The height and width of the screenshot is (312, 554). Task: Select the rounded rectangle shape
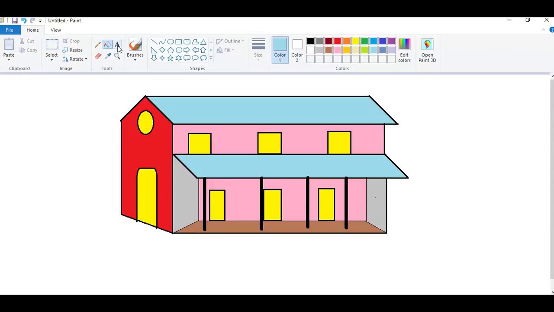(187, 42)
